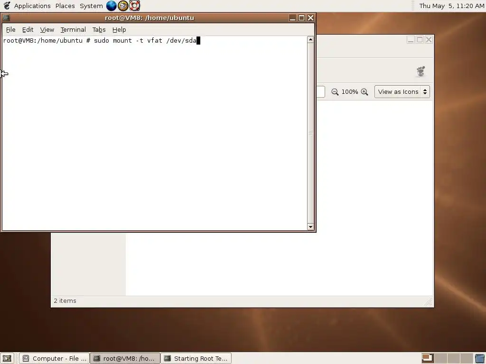Viewport: 486px width, 364px height.
Task: Click the terminal scrollbar up arrow
Action: click(x=310, y=40)
